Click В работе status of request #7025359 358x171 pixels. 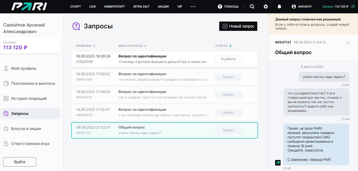click(x=228, y=59)
